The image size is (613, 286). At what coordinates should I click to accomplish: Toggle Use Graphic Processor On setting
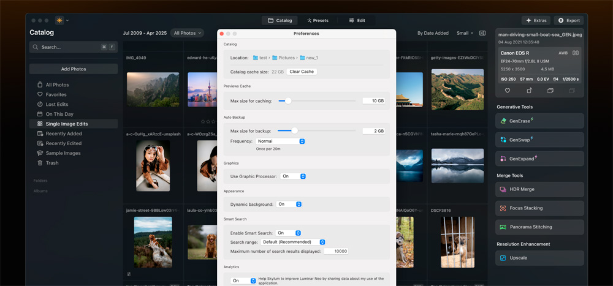coord(293,176)
